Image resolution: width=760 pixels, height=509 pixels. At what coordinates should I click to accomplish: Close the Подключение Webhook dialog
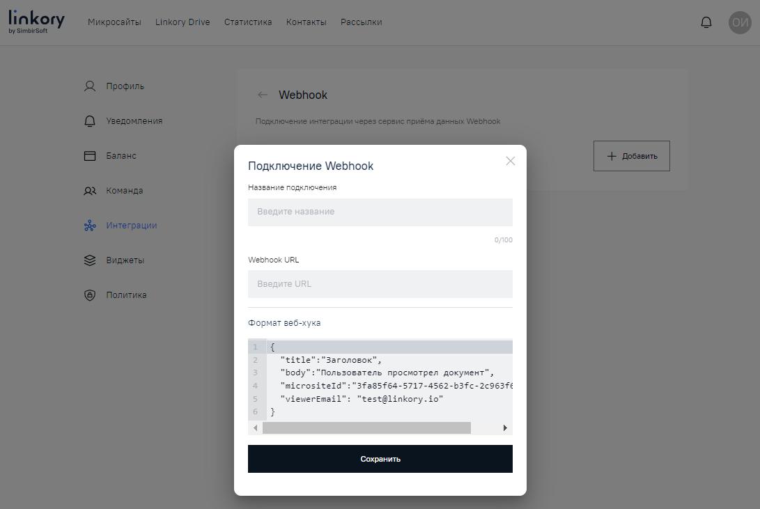[x=510, y=161]
